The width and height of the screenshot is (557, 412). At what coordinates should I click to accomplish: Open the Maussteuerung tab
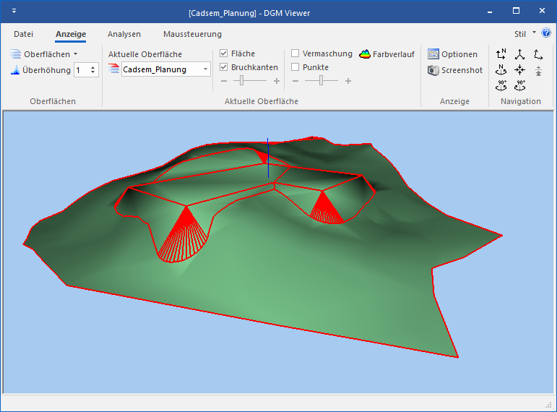coord(192,34)
